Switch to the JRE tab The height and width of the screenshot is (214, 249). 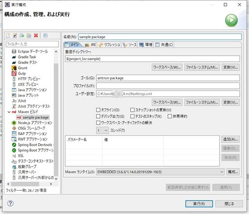pos(91,45)
